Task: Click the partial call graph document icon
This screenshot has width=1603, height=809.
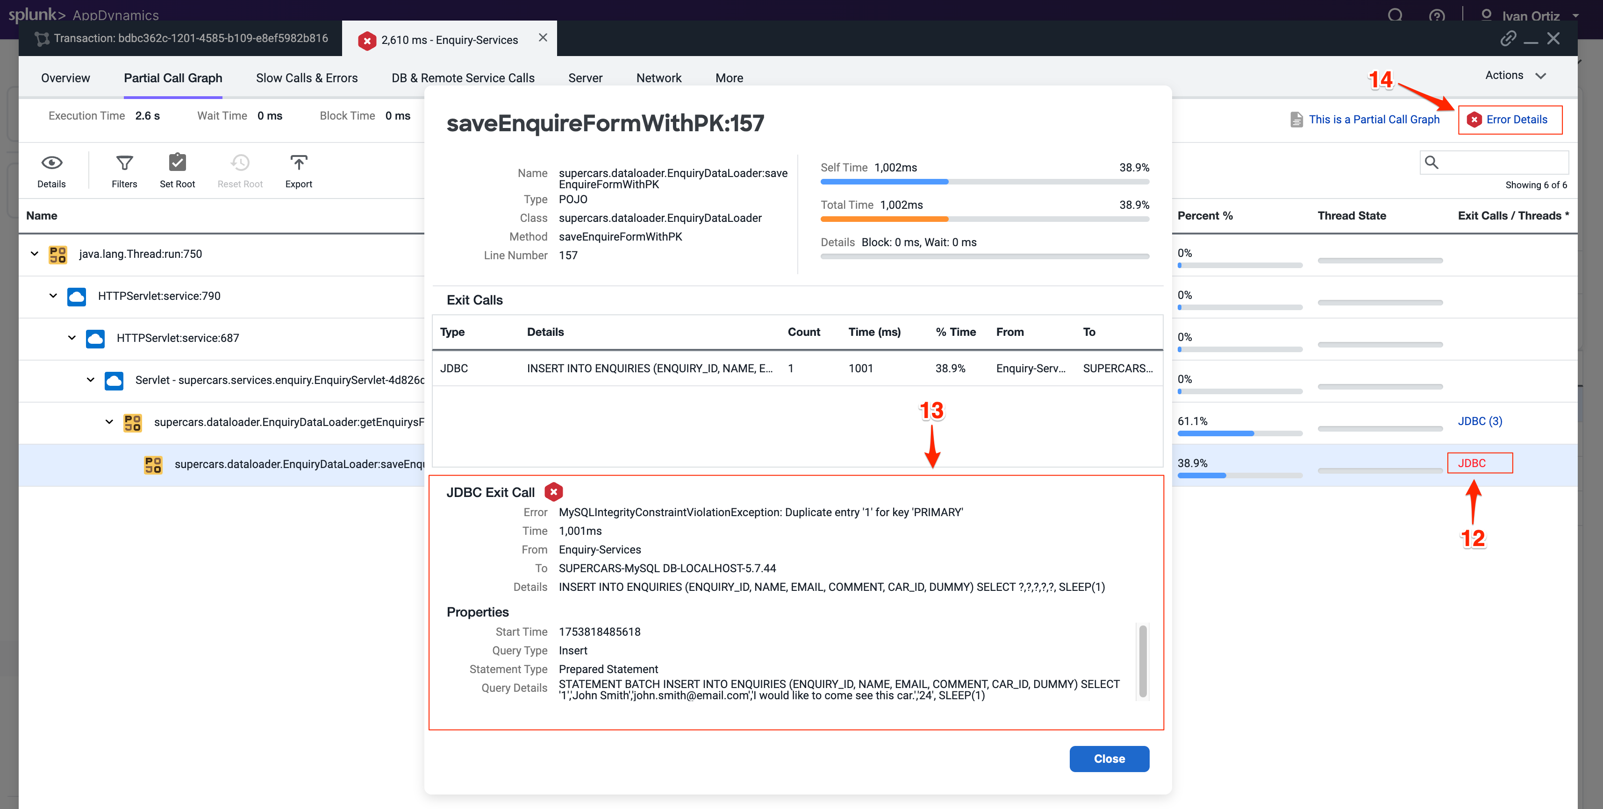Action: pyautogui.click(x=1296, y=120)
